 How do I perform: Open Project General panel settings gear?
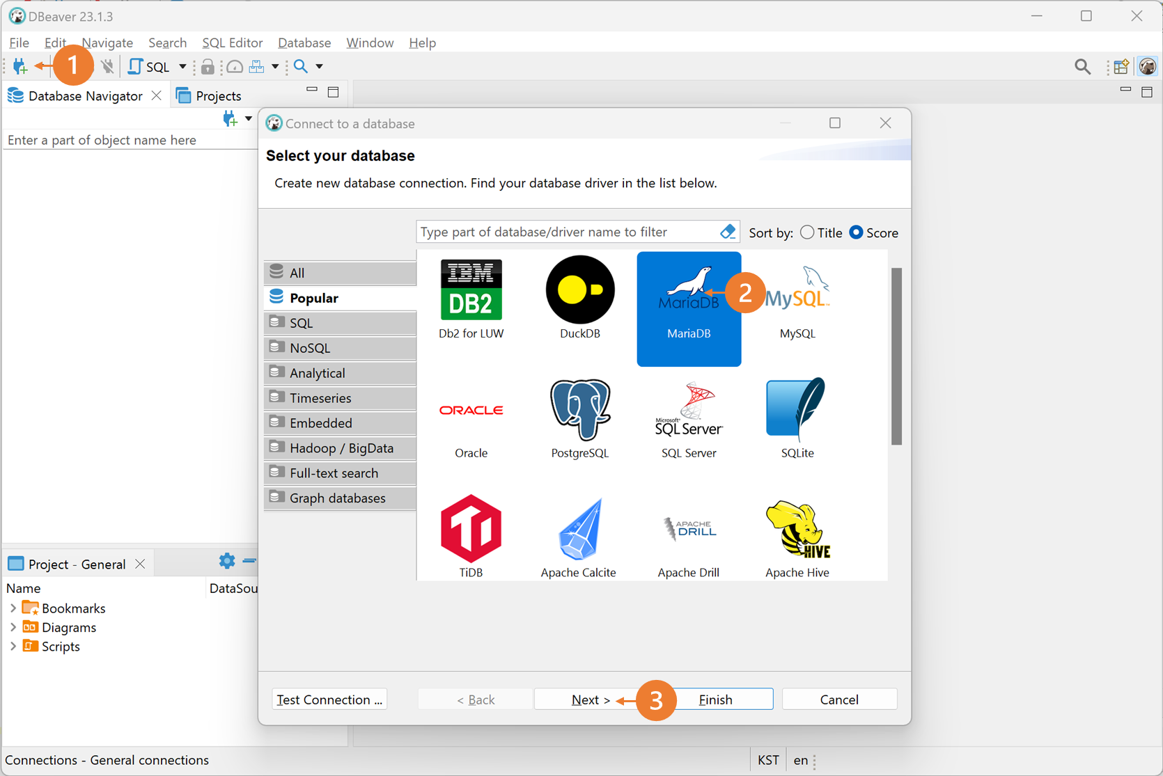[x=227, y=561]
